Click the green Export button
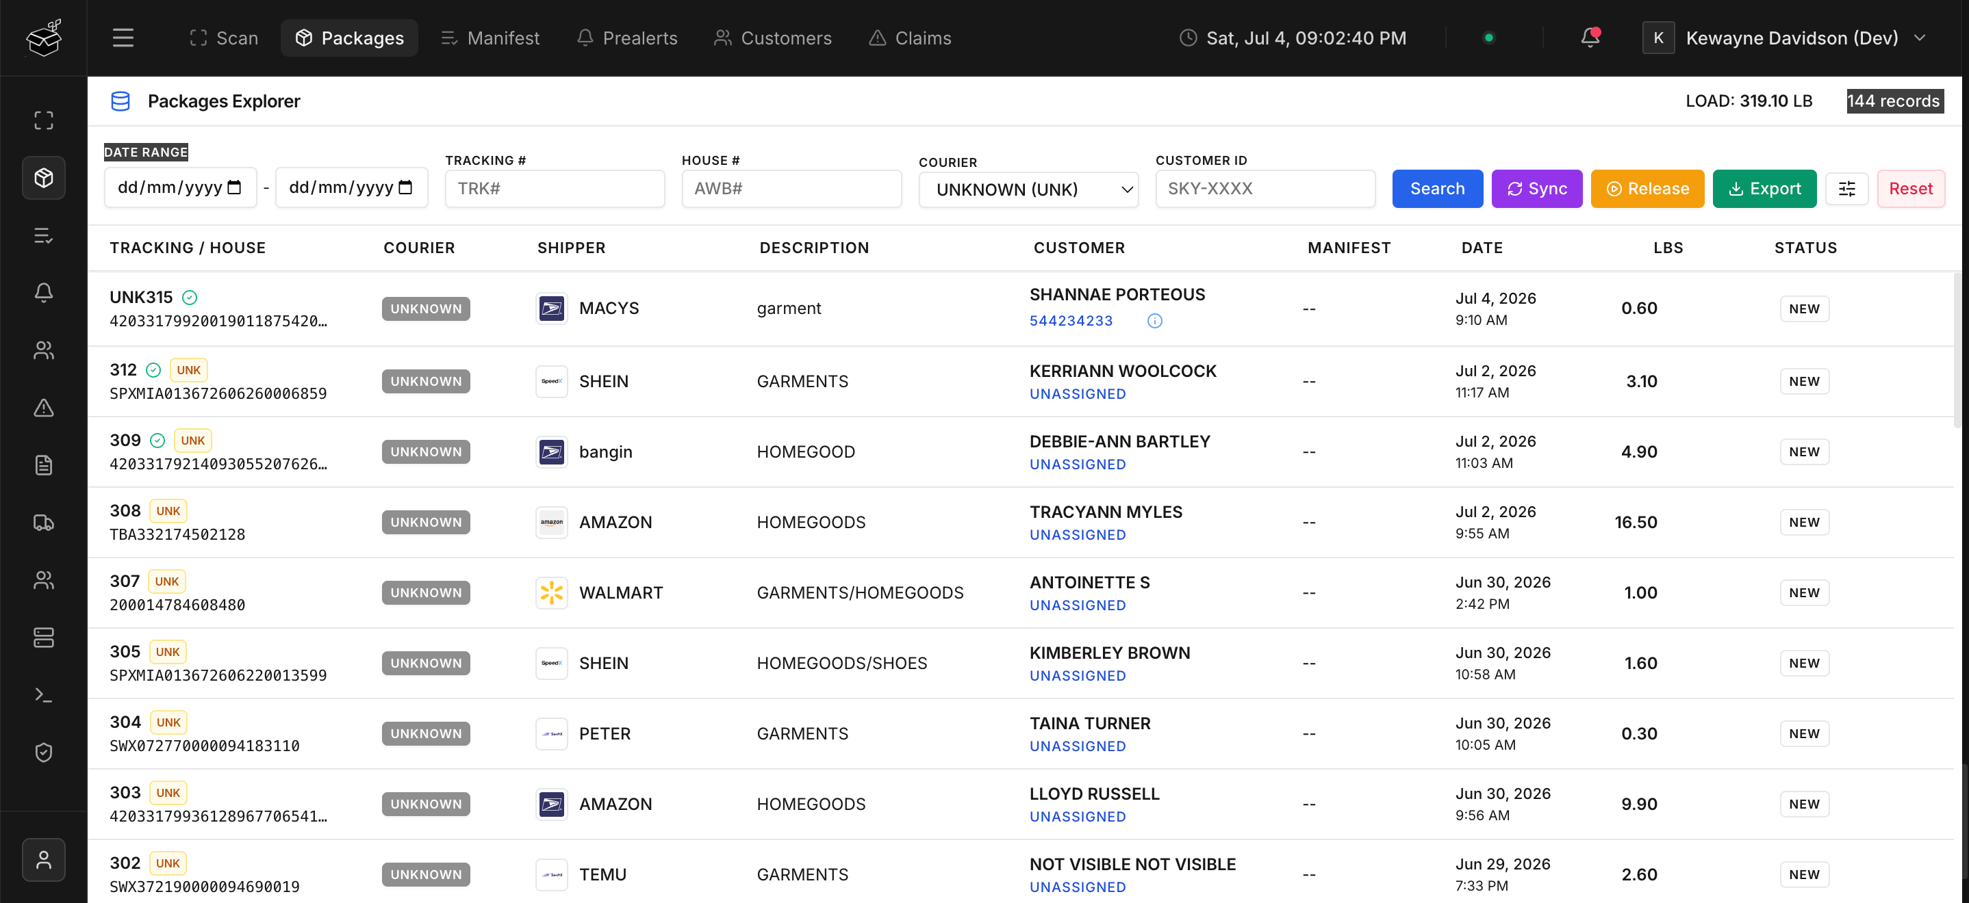 (x=1764, y=189)
